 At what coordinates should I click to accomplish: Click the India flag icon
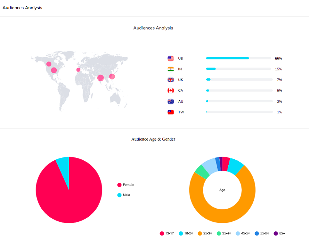171,69
